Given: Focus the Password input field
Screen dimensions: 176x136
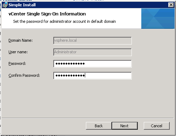Looking at the screenshot, I should (93, 64).
